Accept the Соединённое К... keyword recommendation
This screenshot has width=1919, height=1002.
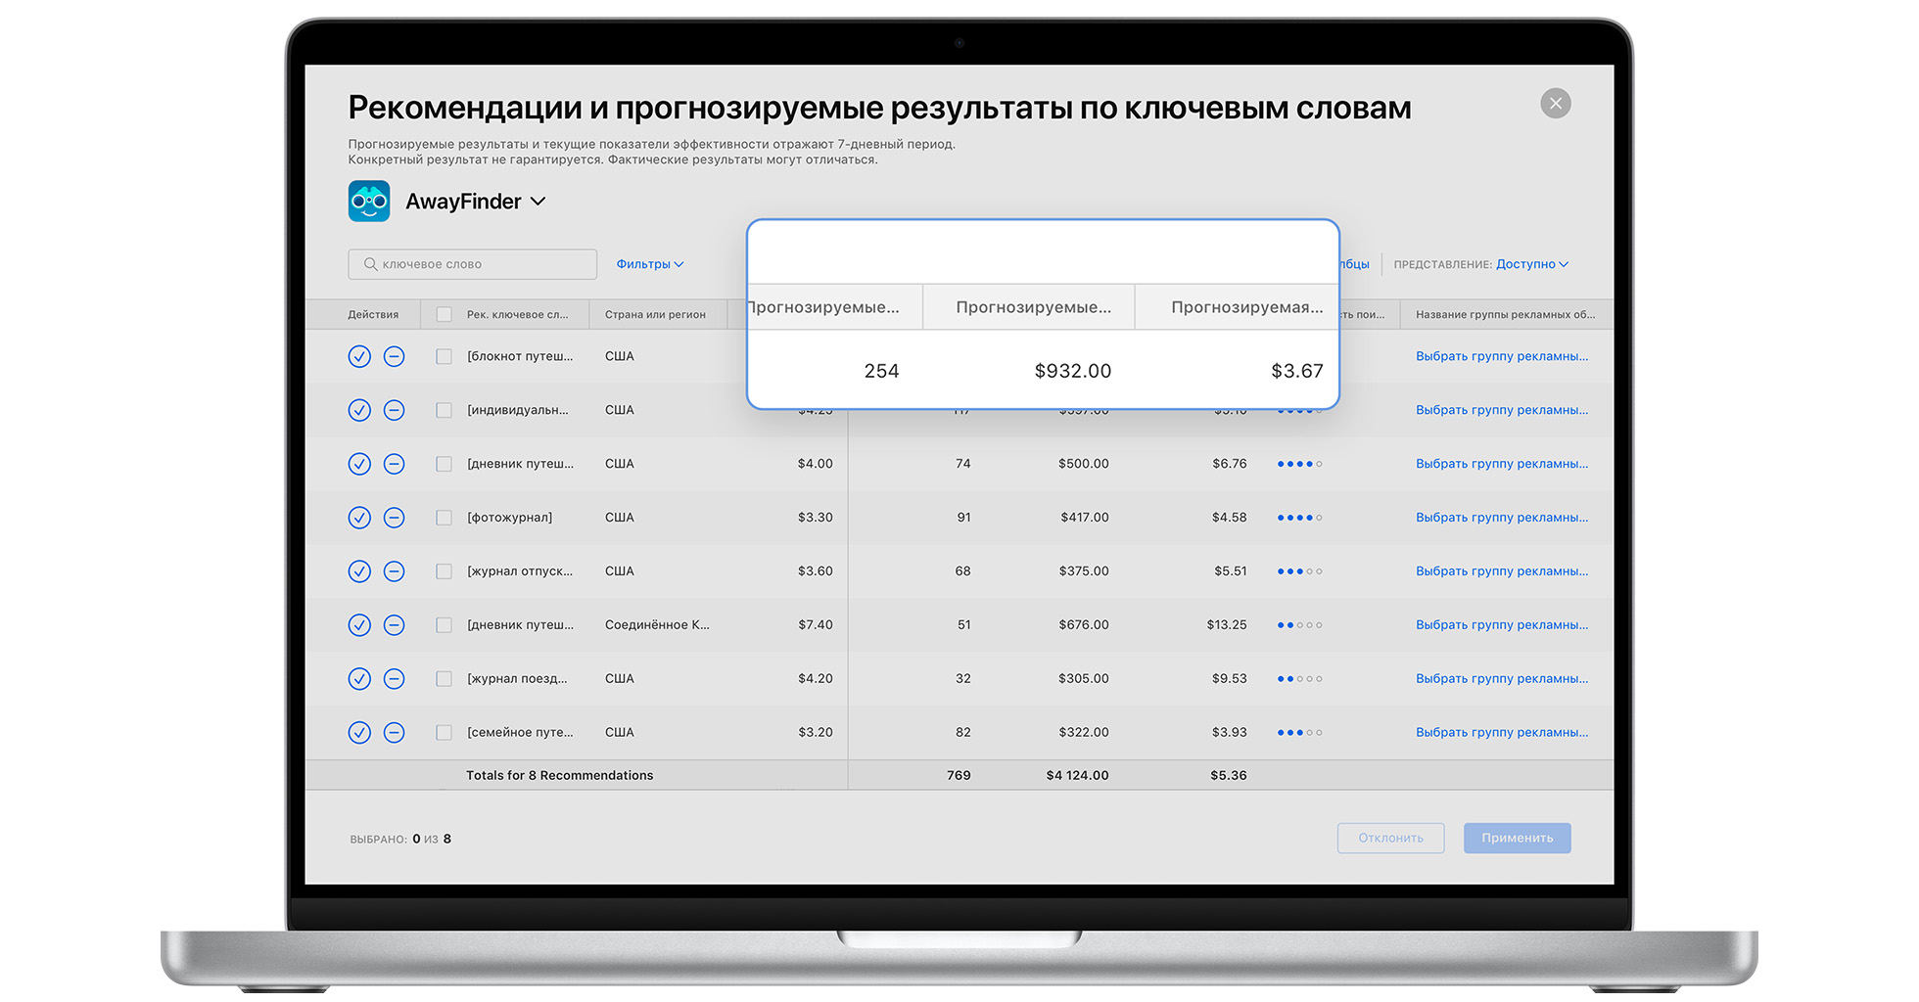[x=359, y=624]
